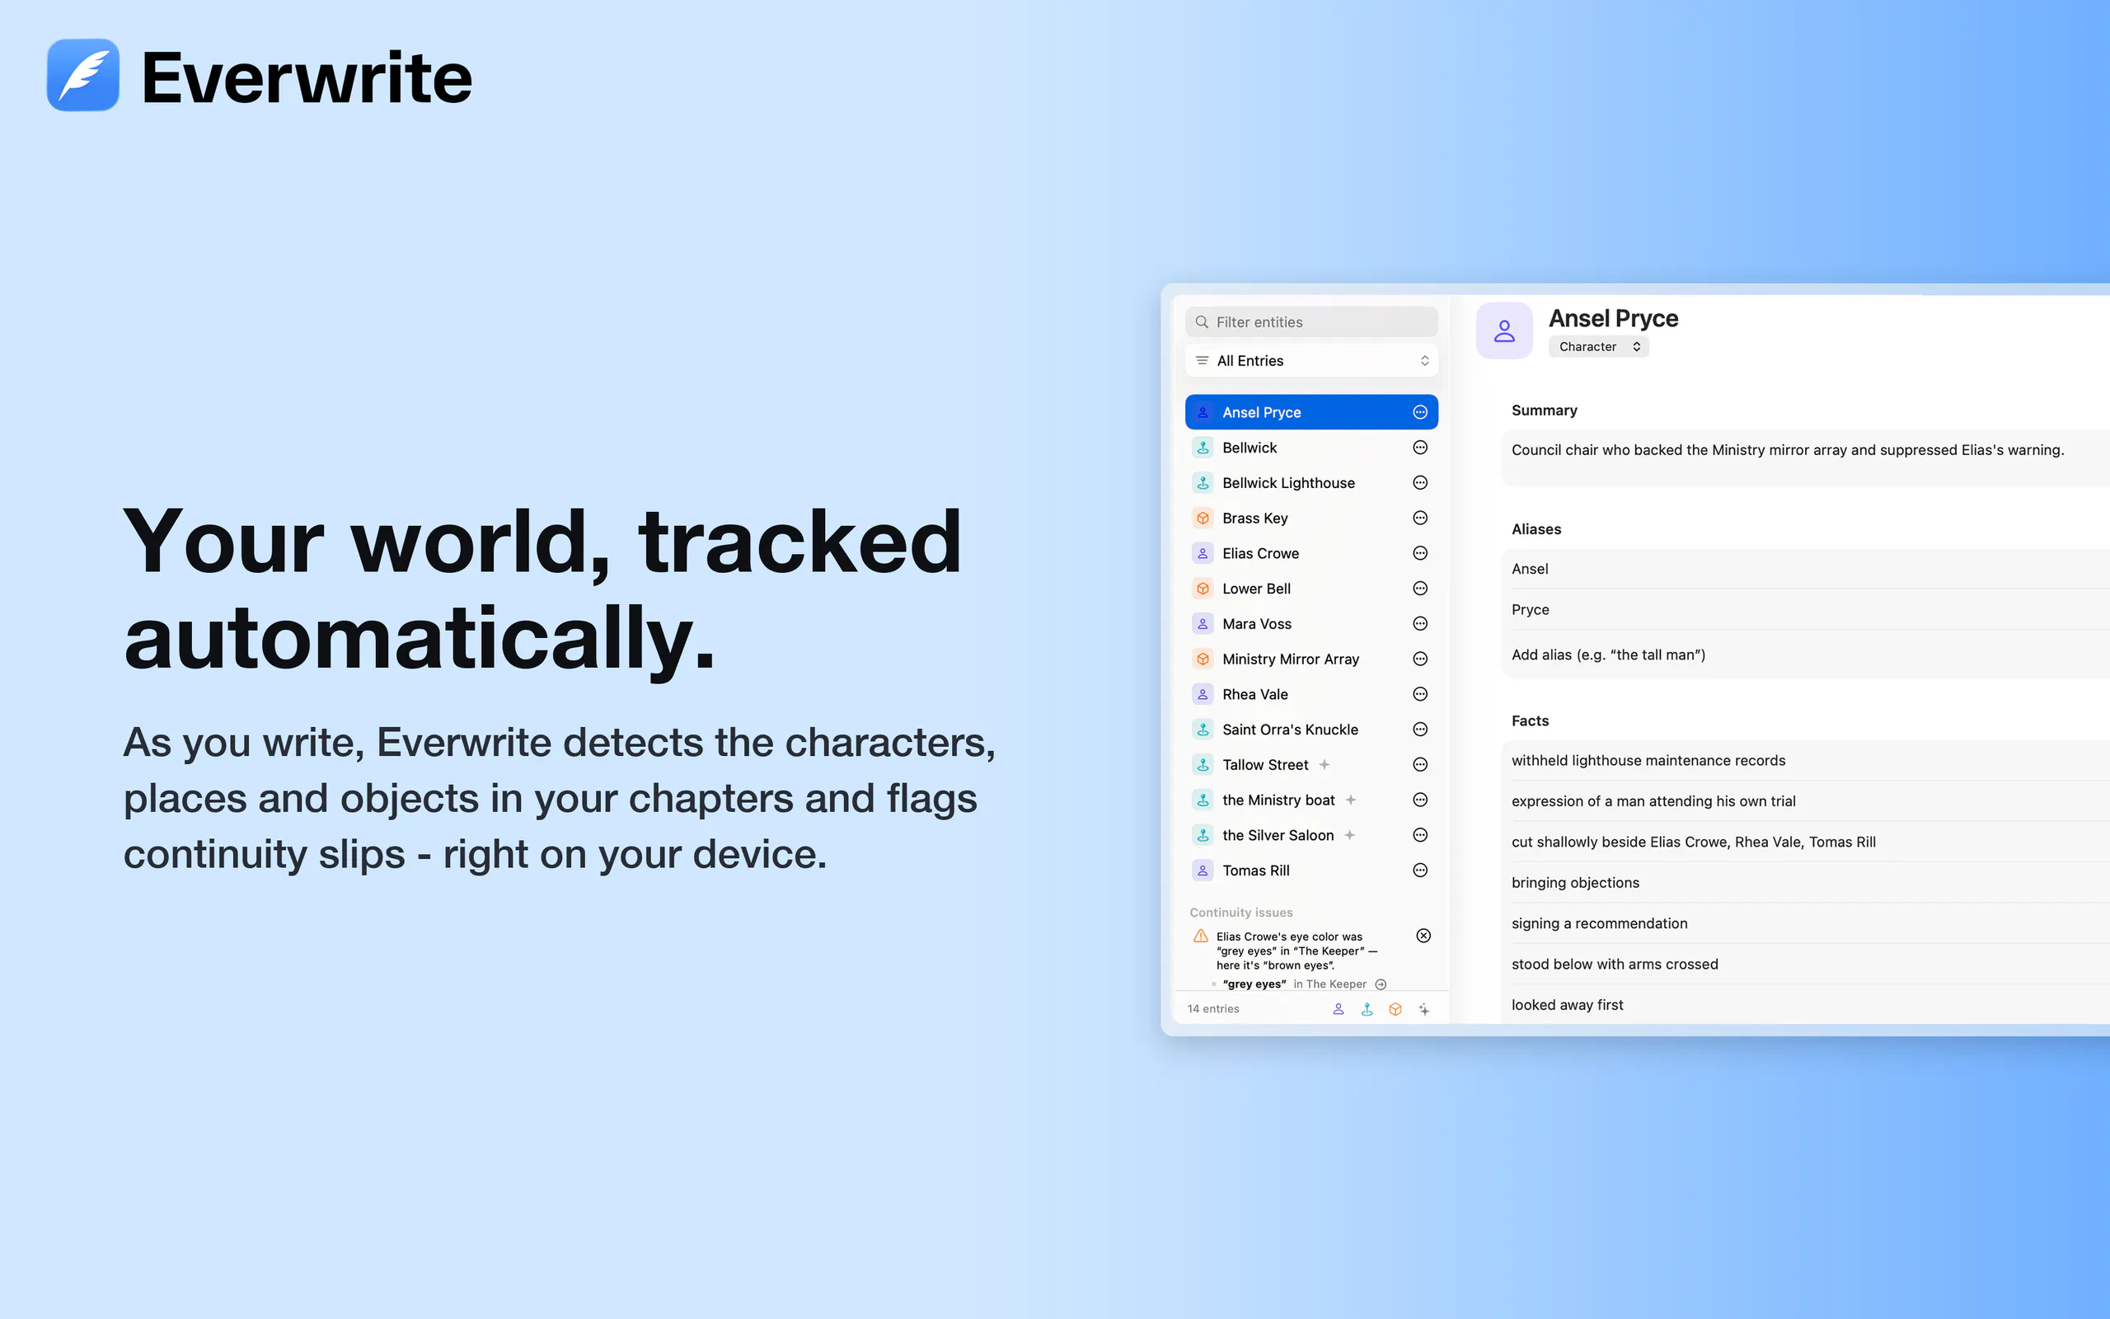Edit the Summary text about the Council chair

point(1806,457)
